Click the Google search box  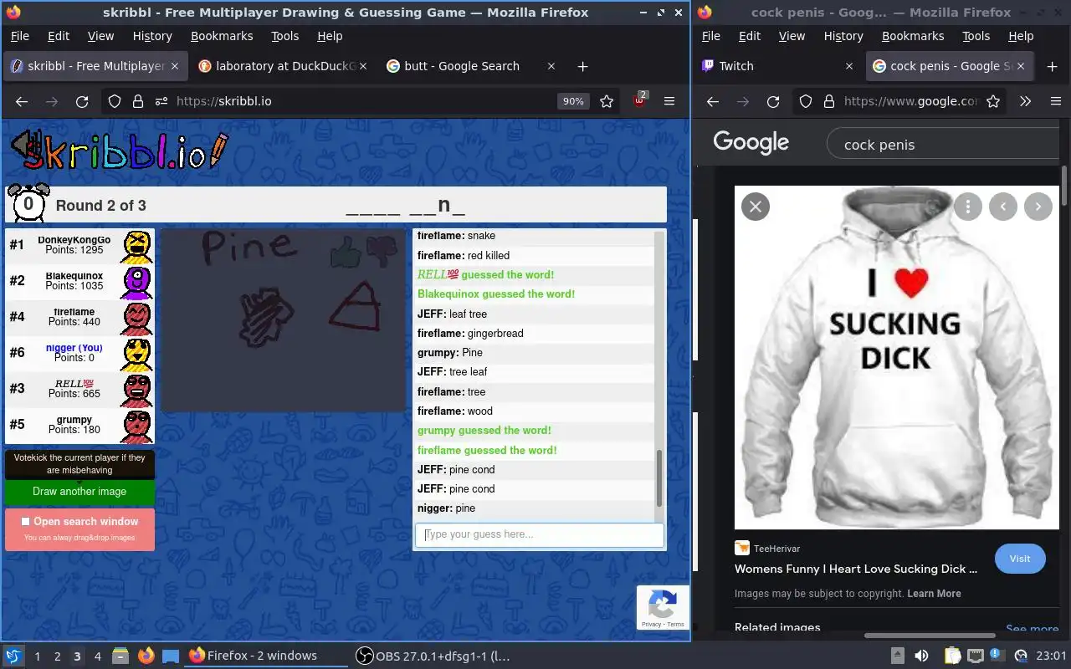[944, 145]
